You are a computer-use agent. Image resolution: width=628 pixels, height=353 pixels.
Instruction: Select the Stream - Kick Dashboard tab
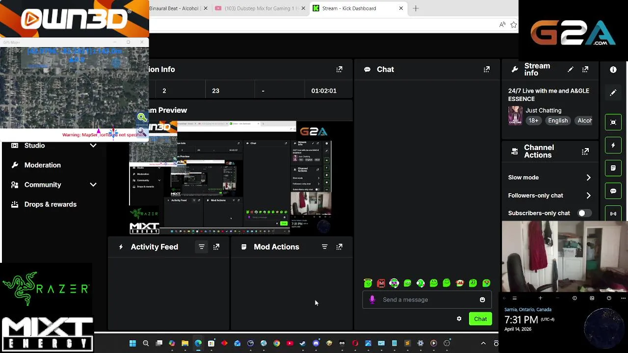[x=358, y=8]
